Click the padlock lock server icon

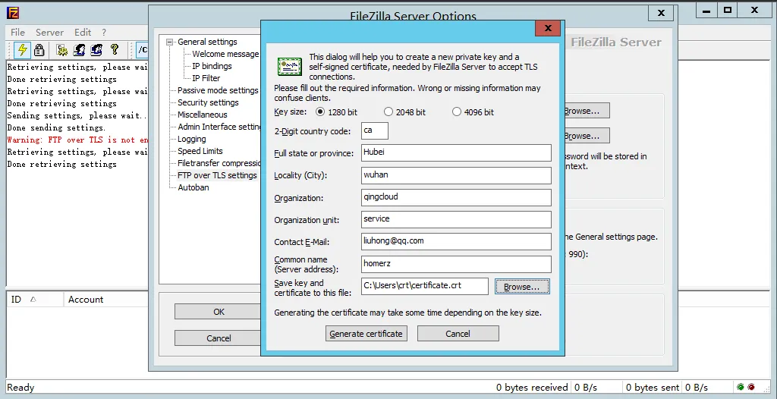click(39, 49)
